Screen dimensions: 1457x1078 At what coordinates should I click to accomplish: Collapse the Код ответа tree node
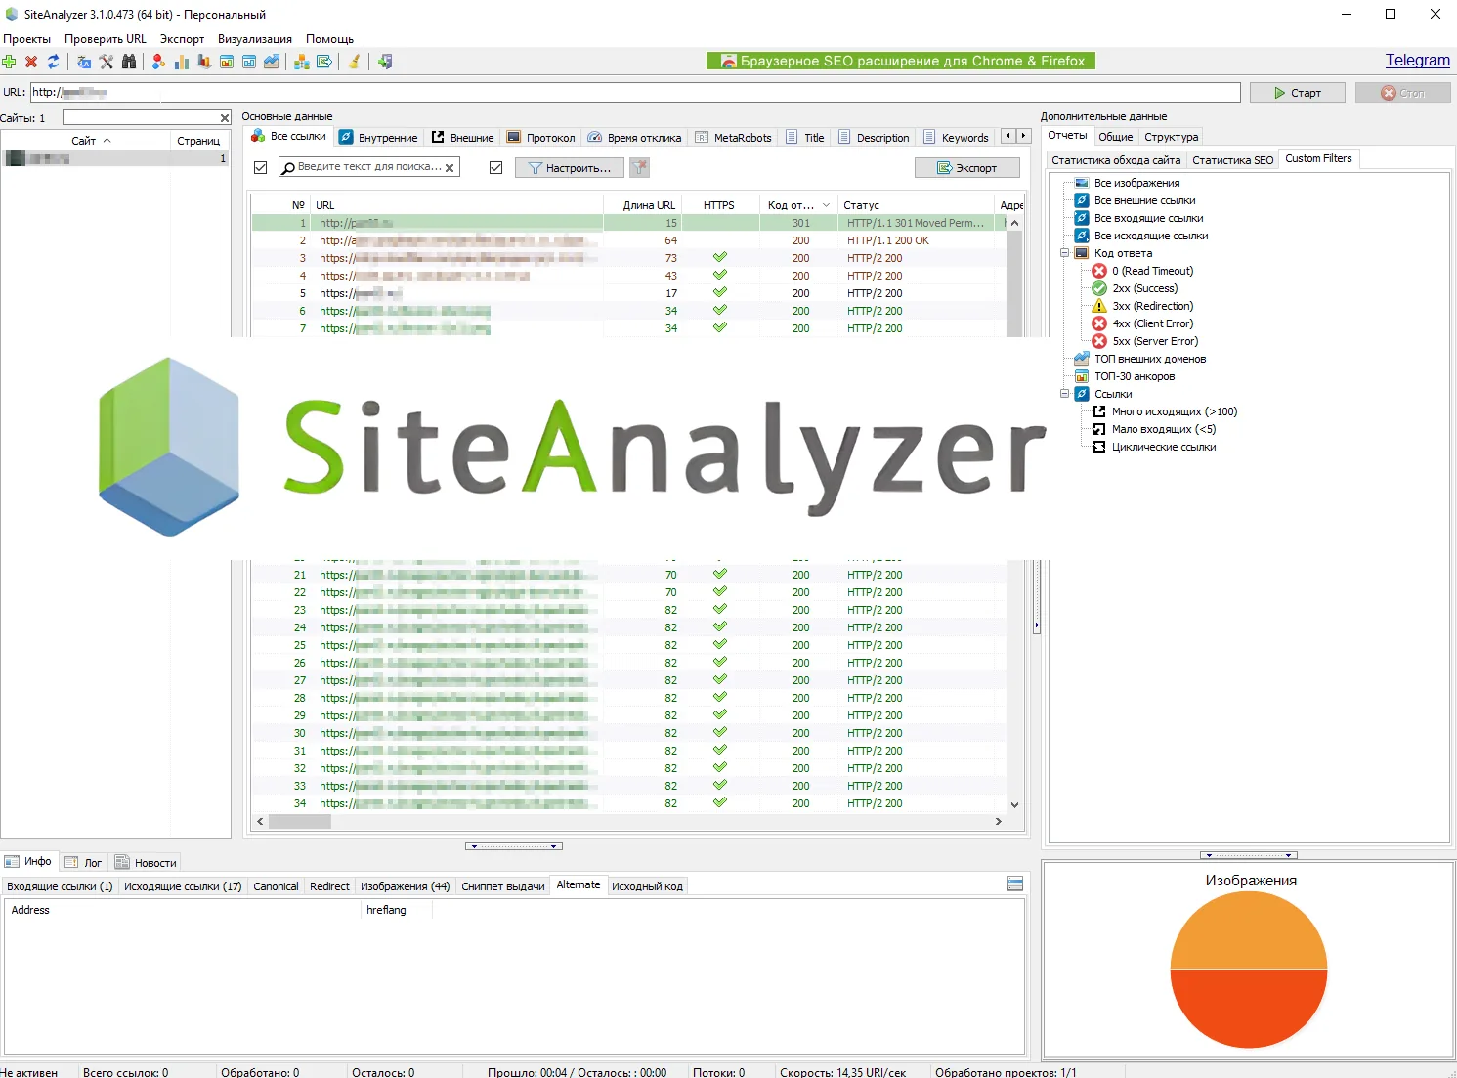click(1065, 253)
